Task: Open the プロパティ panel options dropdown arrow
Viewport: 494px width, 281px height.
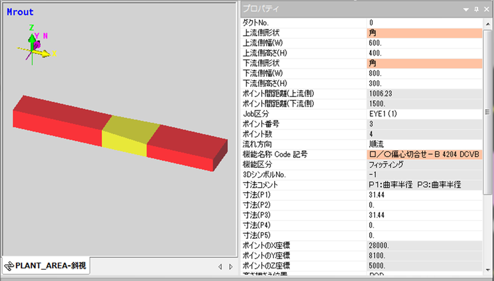Action: click(x=466, y=9)
